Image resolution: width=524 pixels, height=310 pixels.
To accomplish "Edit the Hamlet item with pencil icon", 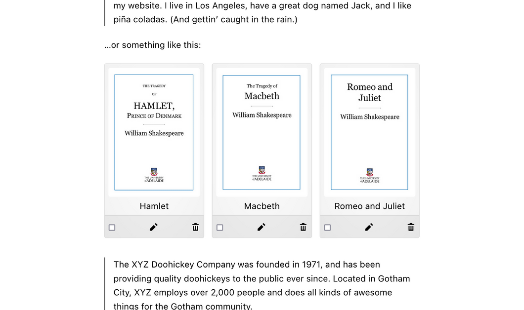I will click(x=153, y=227).
